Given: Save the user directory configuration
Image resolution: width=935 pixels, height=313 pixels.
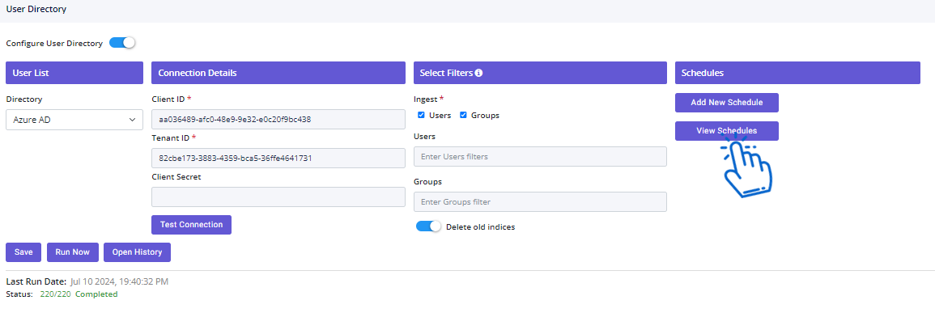Looking at the screenshot, I should coord(23,252).
